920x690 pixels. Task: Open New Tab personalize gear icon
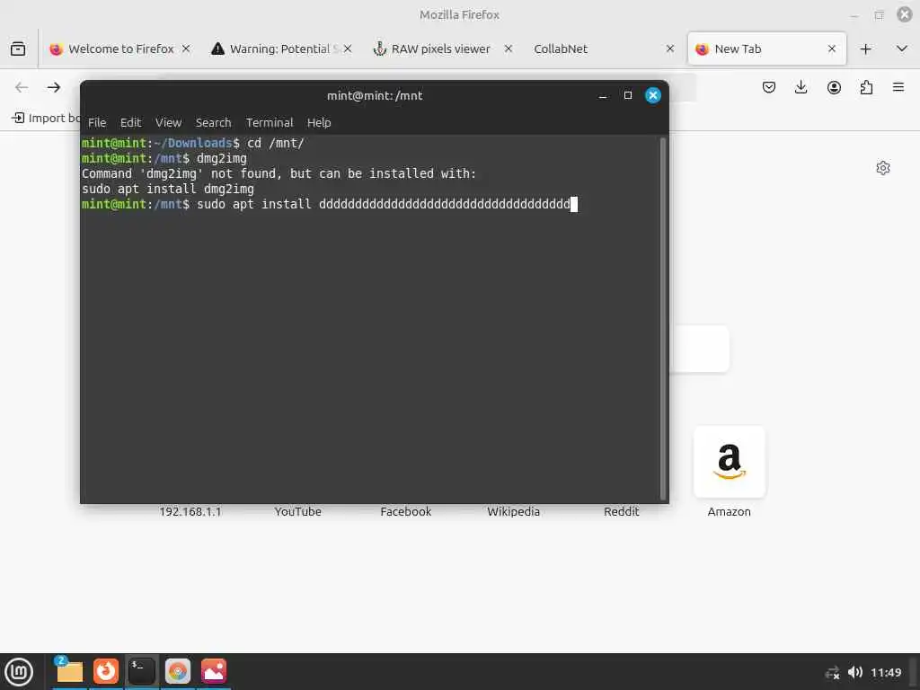point(883,168)
